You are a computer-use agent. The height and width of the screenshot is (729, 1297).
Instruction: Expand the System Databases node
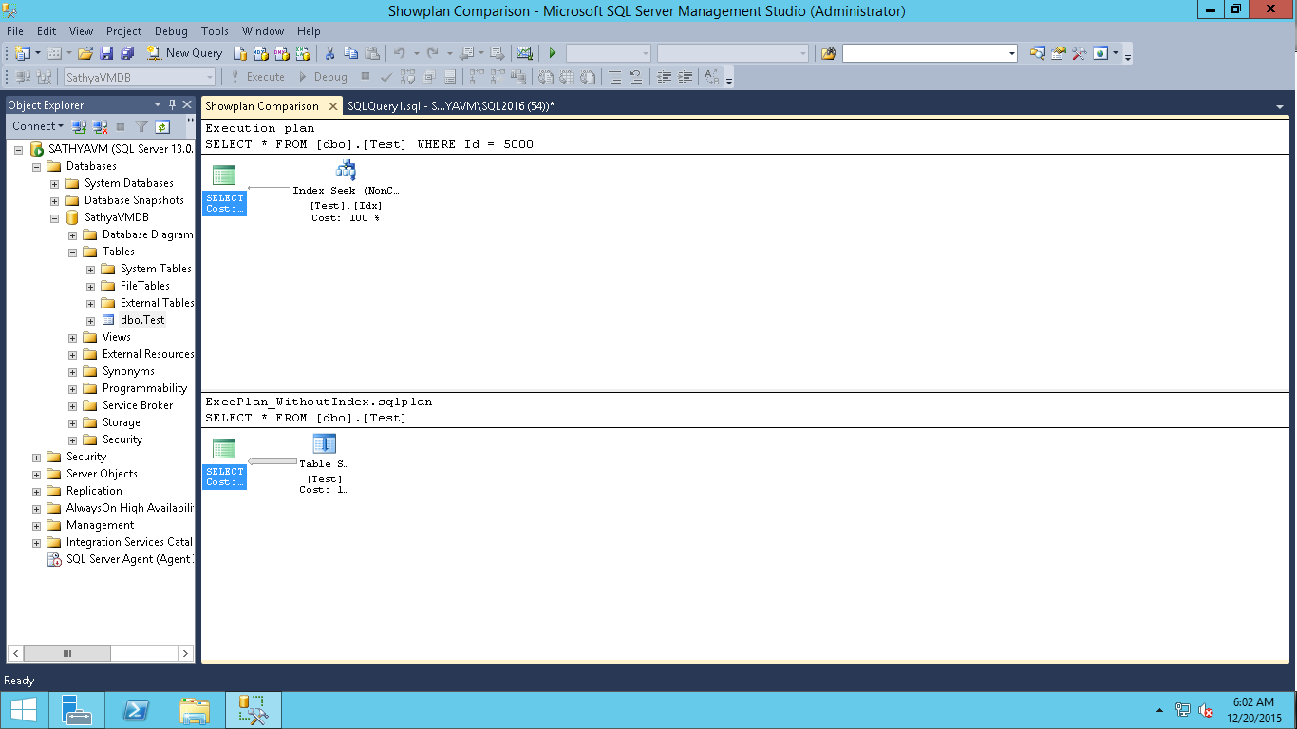point(55,183)
